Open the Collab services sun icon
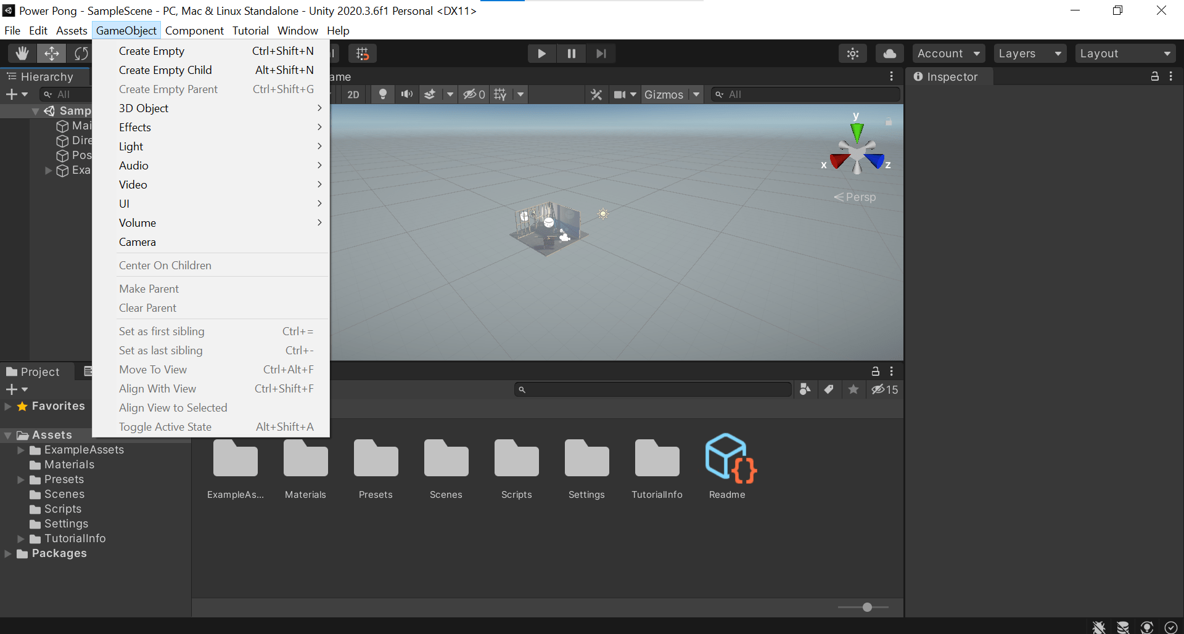The height and width of the screenshot is (634, 1184). (x=853, y=54)
